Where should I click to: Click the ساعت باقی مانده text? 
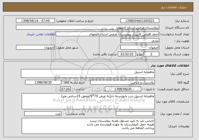tap(105, 54)
